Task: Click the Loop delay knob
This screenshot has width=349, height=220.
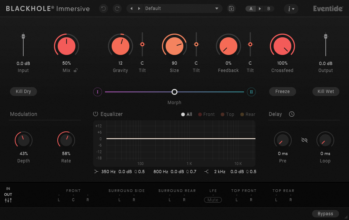Action: tap(325, 140)
